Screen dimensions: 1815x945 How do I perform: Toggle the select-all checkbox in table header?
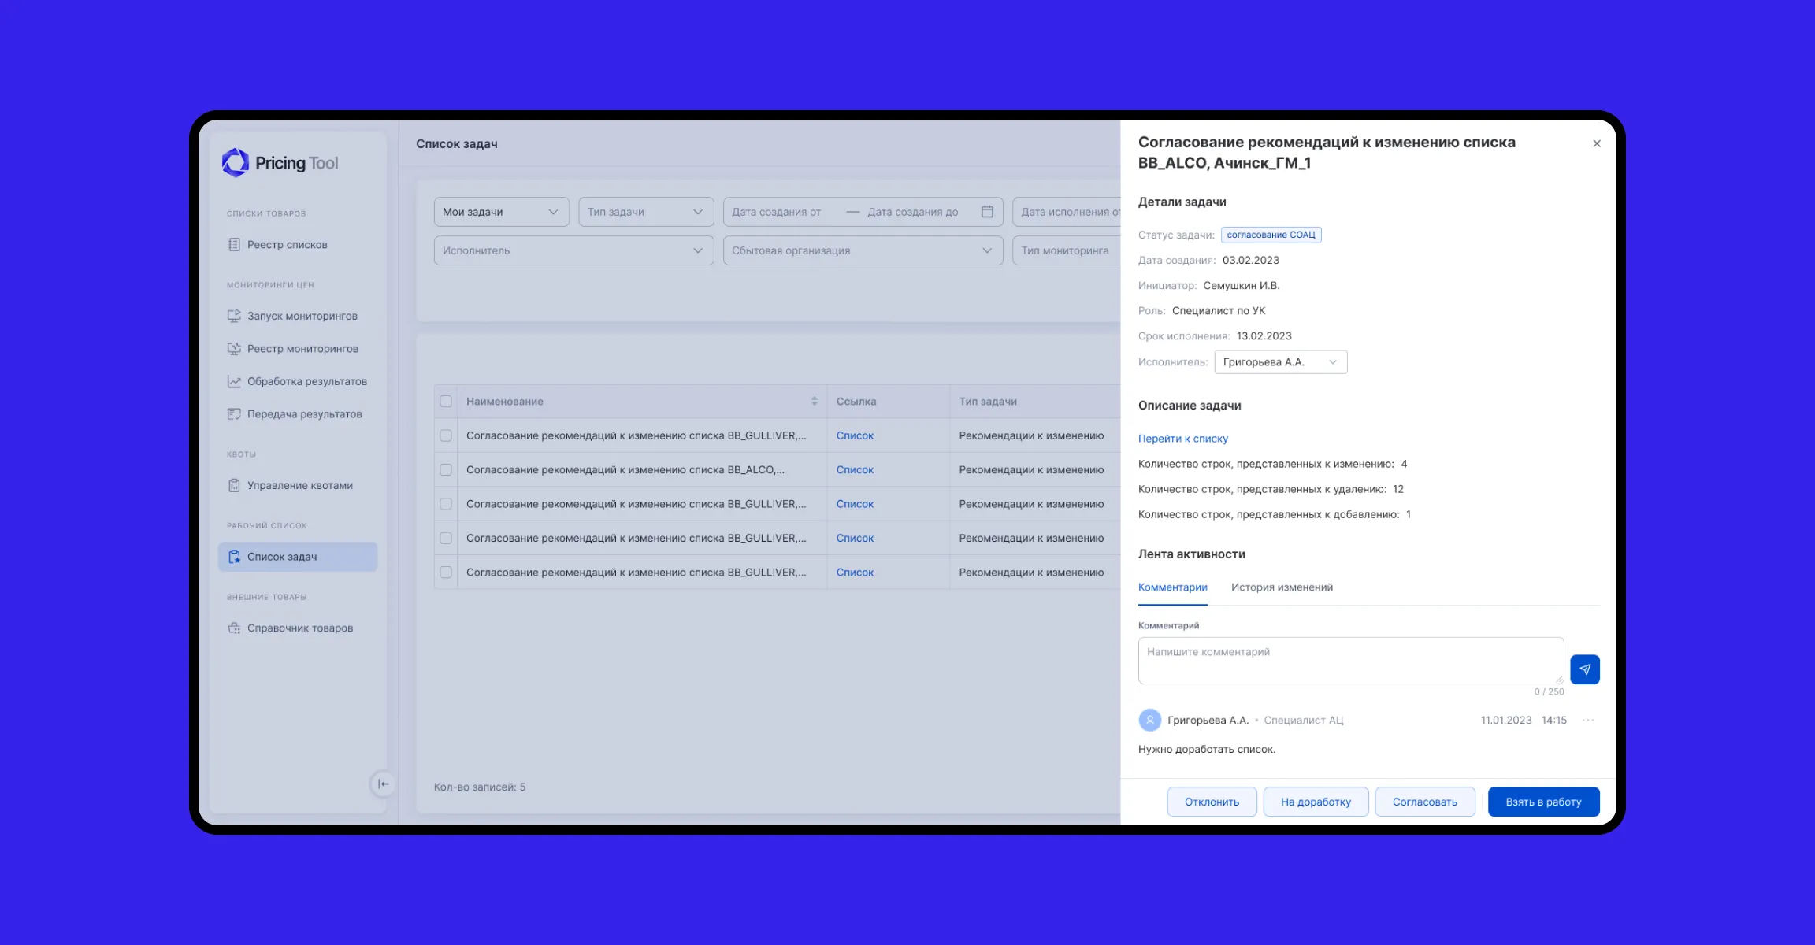tap(446, 402)
